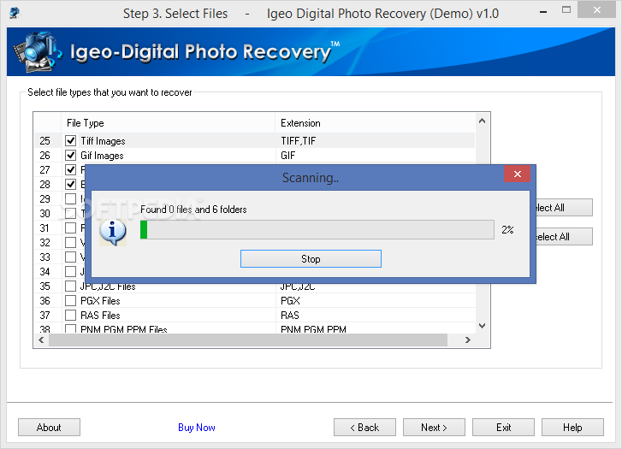Screen dimensions: 622x449
Task: Uncheck the Gif Images checkbox
Action: (71, 156)
